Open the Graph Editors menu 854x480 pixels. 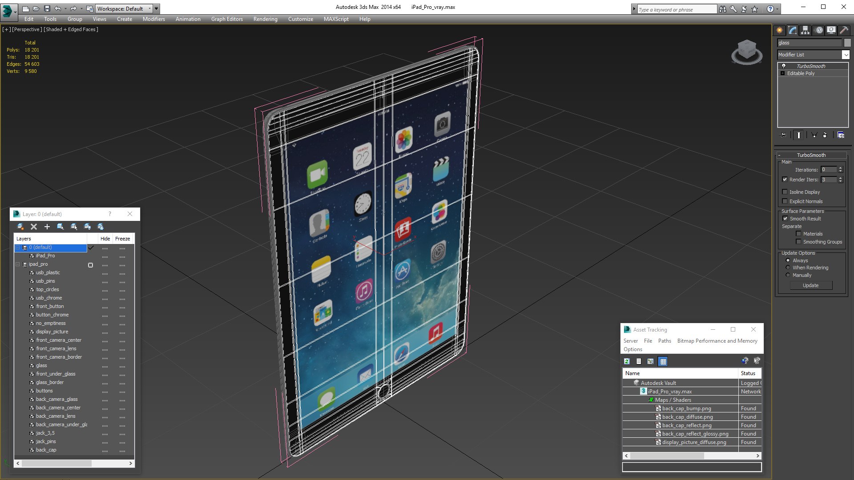(x=227, y=19)
